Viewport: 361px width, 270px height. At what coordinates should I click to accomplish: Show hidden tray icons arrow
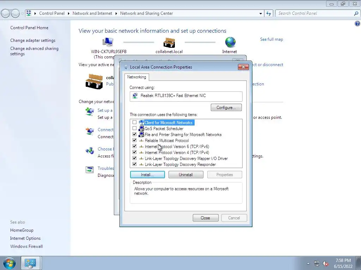click(x=308, y=264)
